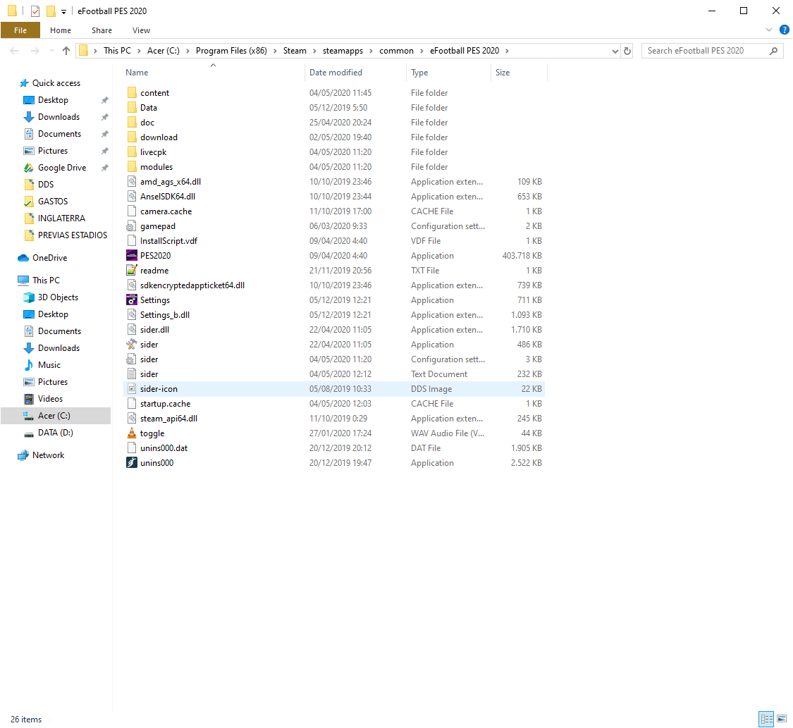Click the amd_ags_x64.dll file icon
The width and height of the screenshot is (793, 728).
click(132, 182)
